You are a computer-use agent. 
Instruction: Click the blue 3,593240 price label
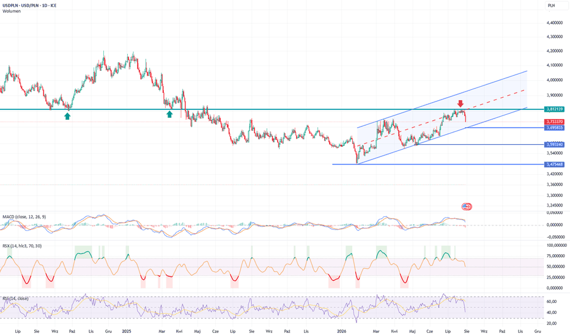[554, 144]
